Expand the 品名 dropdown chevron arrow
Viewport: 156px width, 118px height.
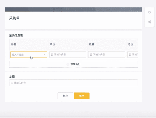click(x=44, y=55)
